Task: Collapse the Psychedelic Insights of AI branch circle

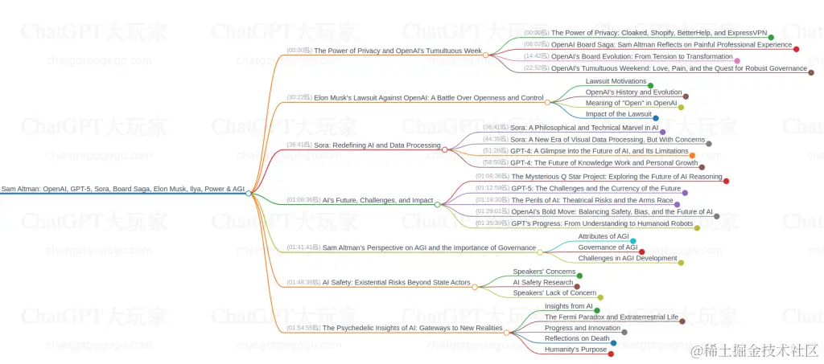Action: point(507,333)
